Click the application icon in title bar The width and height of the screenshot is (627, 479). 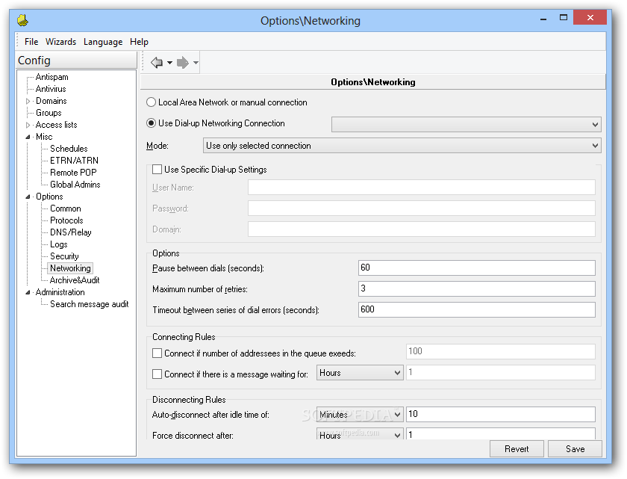pos(23,20)
